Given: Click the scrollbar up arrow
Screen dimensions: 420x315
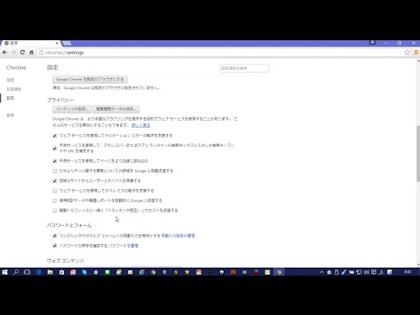Looking at the screenshot, I should pyautogui.click(x=418, y=61).
